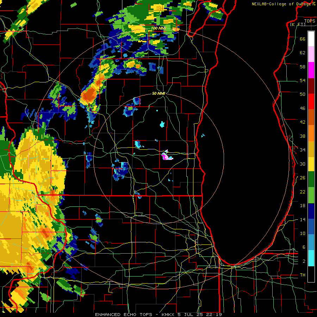Viewport: 317px width, 317px height.
Task: Click the 58 value on the legend scale
Action: click(x=303, y=67)
